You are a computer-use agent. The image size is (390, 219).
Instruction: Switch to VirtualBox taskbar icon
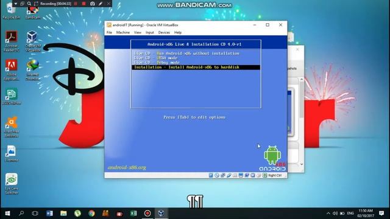coord(161,214)
